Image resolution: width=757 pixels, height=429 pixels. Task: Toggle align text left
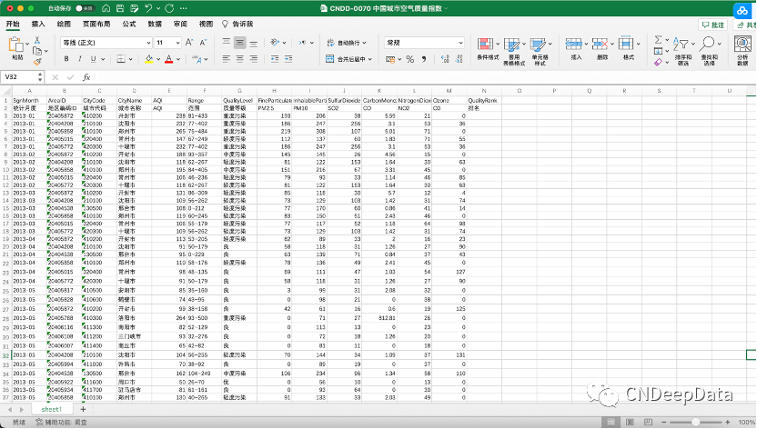coord(227,59)
